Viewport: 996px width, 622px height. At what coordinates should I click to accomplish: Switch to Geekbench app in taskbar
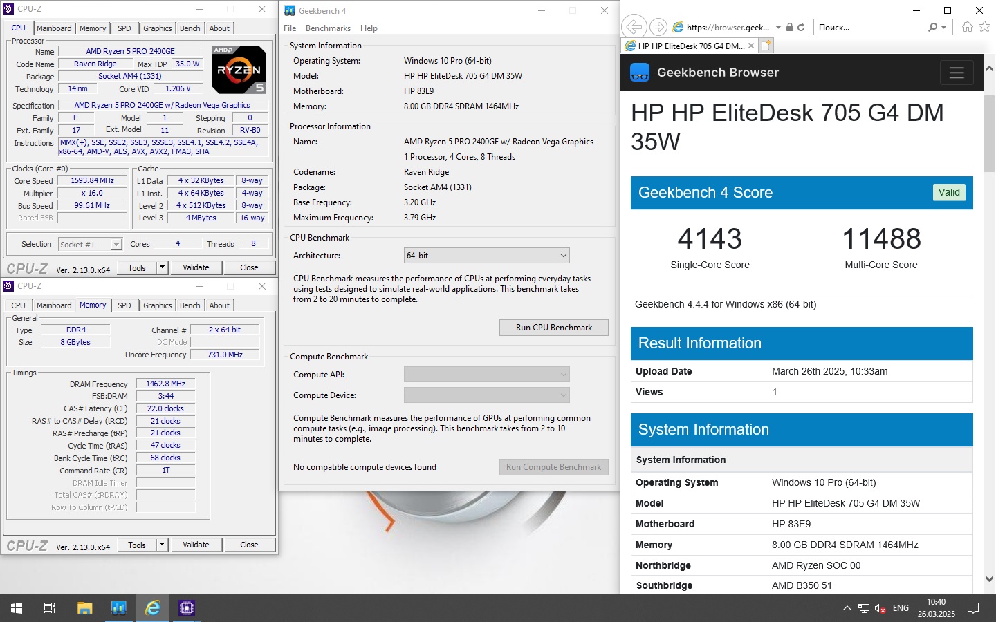(x=118, y=608)
